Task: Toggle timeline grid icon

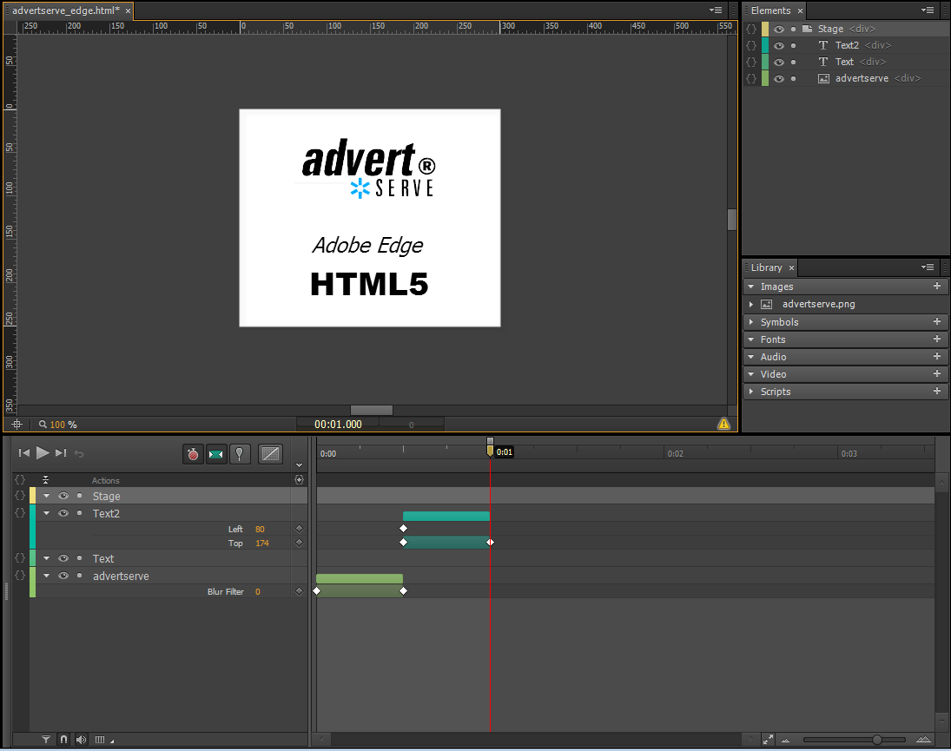Action: click(100, 740)
